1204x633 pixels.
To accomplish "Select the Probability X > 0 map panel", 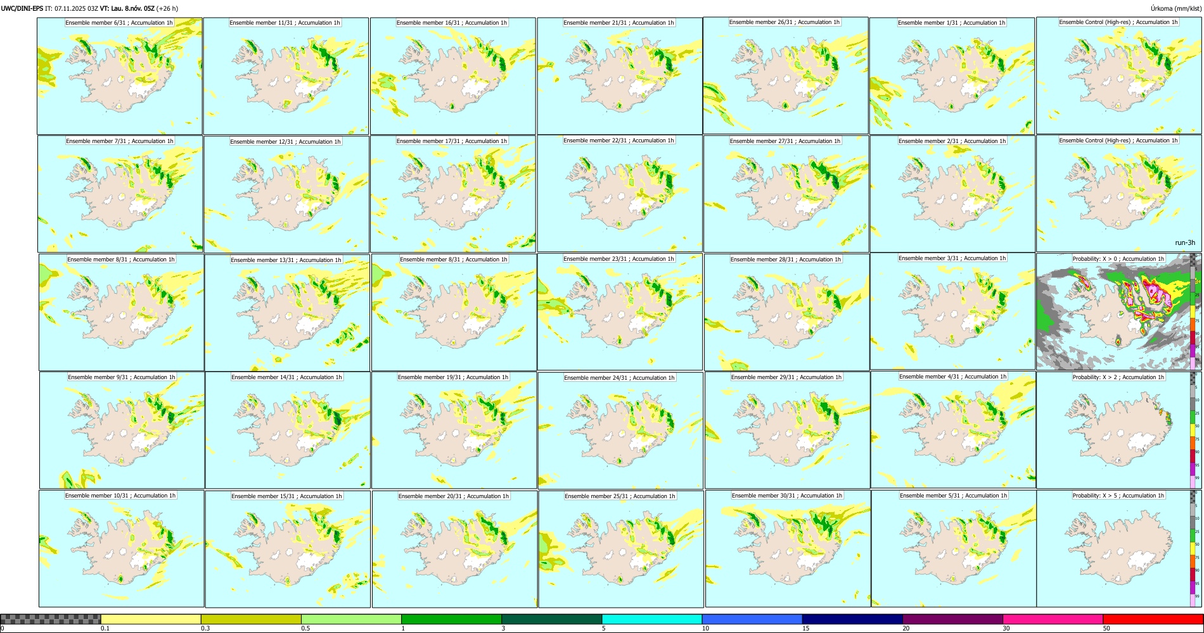I will coord(1119,311).
